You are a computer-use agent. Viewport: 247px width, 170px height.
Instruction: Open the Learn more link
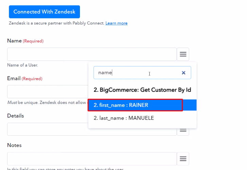coord(116,23)
